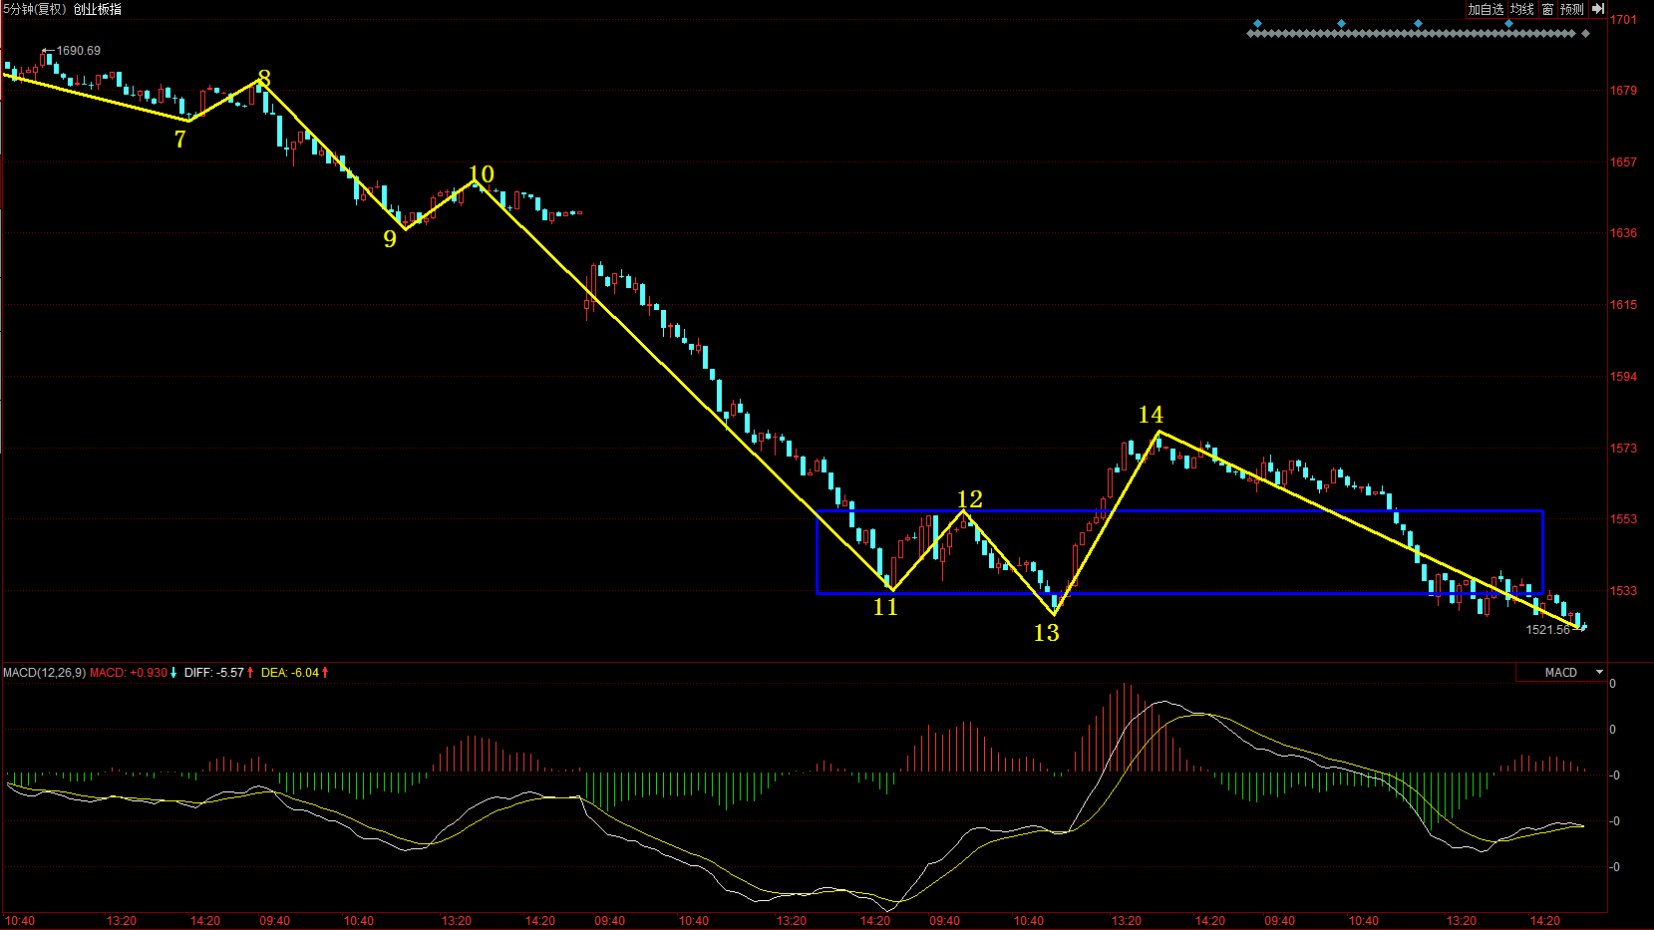
Task: Click the 1533 price axis label
Action: 1623,591
